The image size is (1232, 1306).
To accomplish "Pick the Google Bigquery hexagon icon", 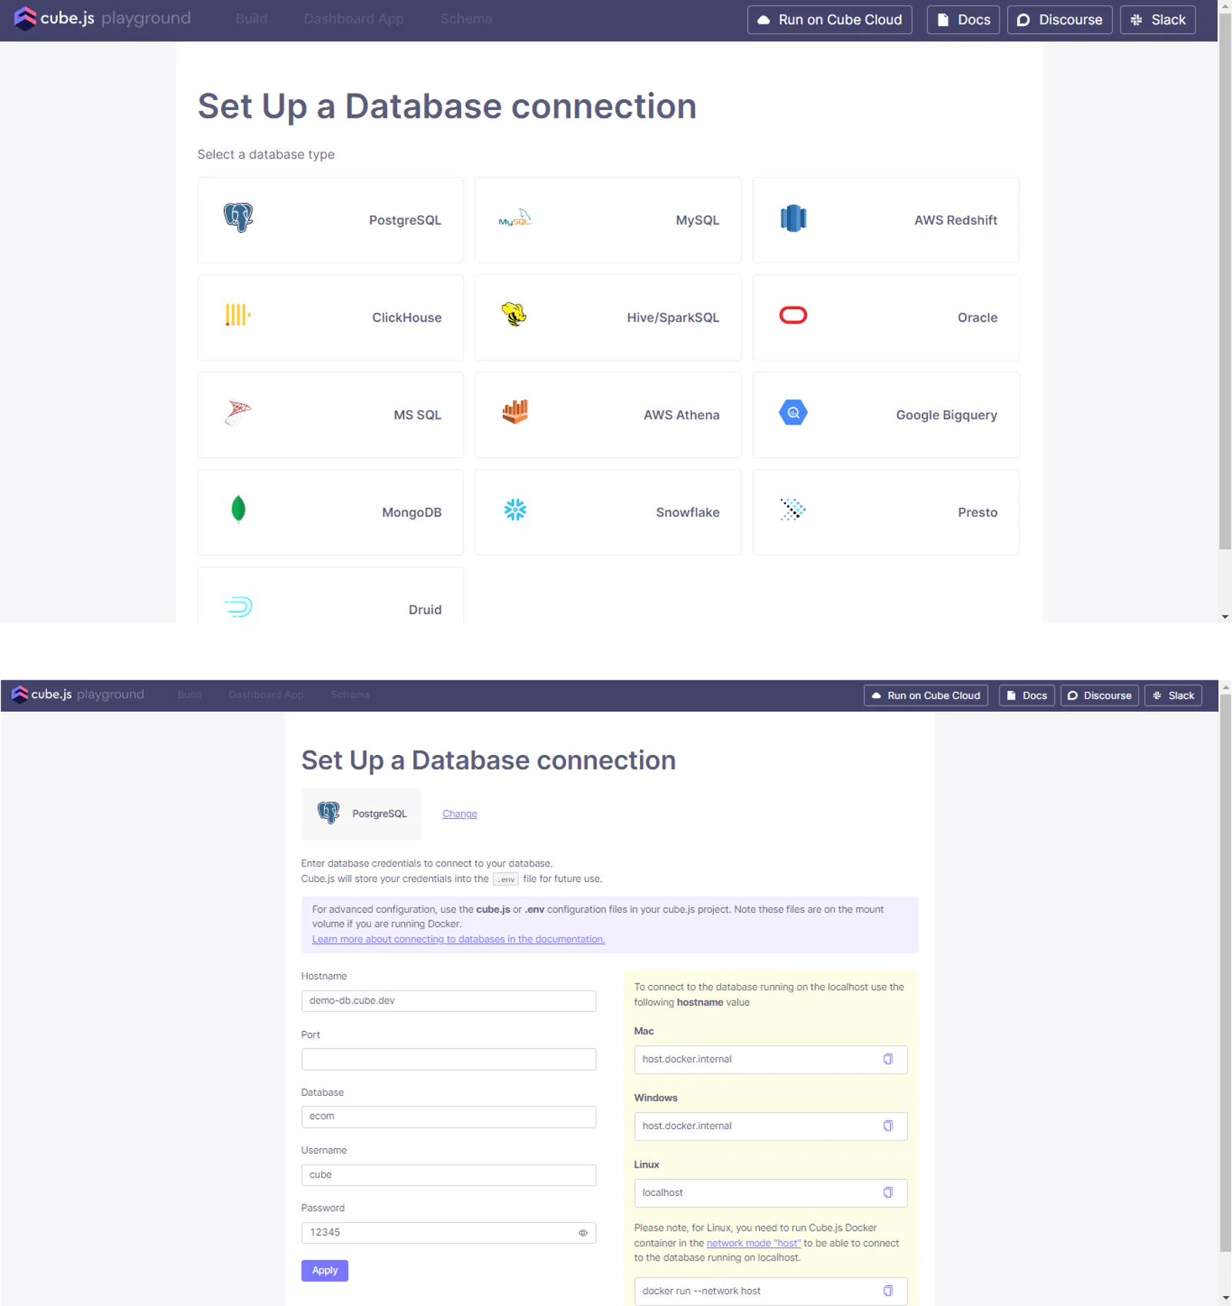I will point(793,413).
